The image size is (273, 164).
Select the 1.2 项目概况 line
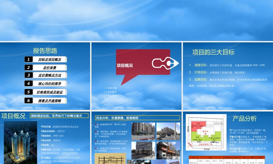click(110, 92)
